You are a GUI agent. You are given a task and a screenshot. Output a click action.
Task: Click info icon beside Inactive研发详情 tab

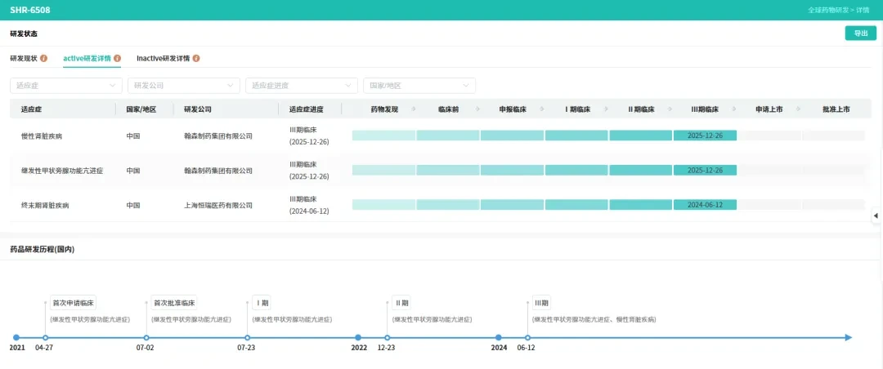point(196,58)
